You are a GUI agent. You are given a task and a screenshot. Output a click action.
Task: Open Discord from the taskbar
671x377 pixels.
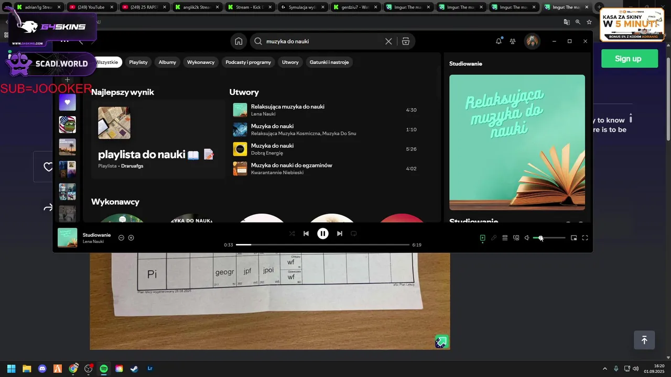[42, 369]
